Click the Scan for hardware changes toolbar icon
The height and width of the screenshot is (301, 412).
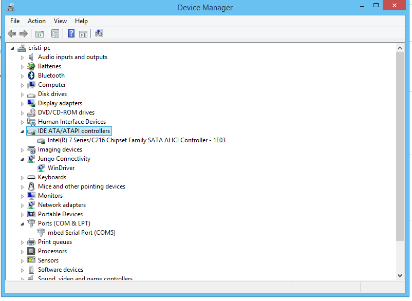coord(99,33)
